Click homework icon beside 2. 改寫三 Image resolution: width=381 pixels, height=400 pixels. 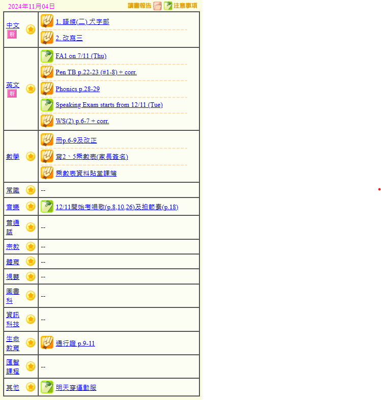coord(47,38)
